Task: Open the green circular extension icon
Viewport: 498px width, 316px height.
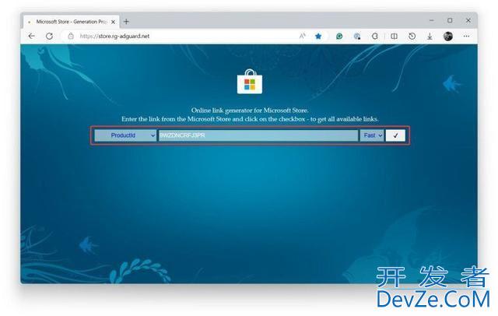Action: point(339,37)
